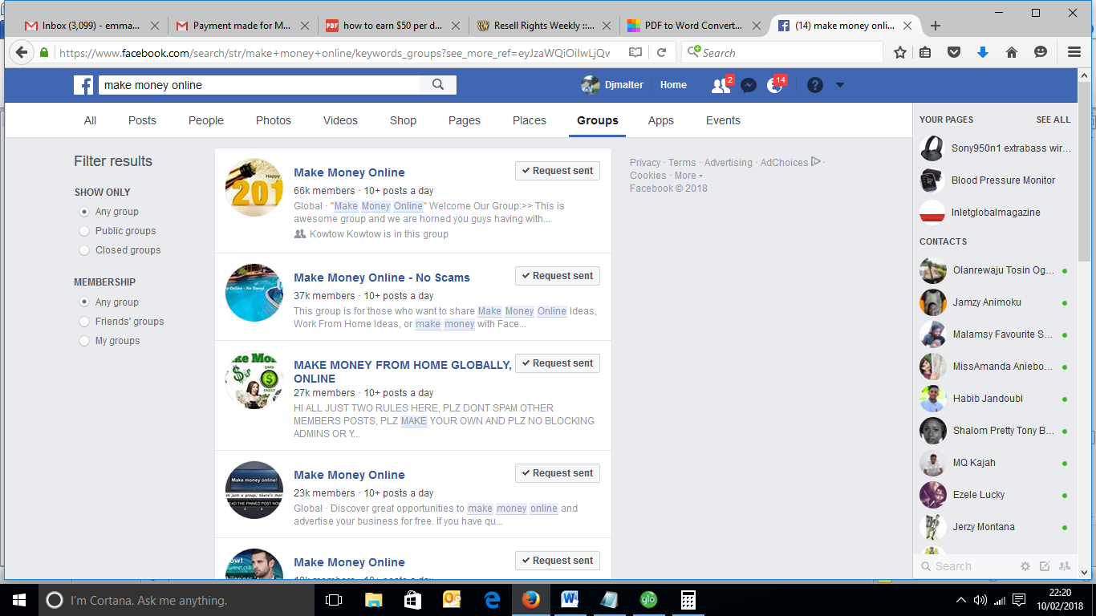The width and height of the screenshot is (1096, 616).
Task: Expand the account menu arrow in header
Action: click(x=840, y=85)
